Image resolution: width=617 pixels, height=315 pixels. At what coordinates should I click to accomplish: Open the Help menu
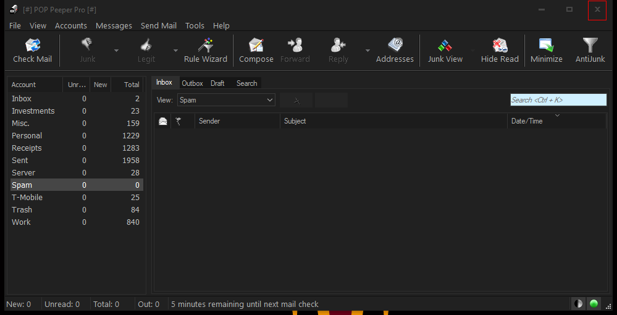point(221,25)
